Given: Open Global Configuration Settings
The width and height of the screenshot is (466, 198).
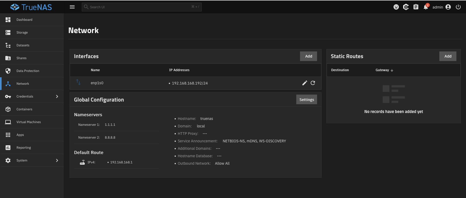Looking at the screenshot, I should [306, 100].
